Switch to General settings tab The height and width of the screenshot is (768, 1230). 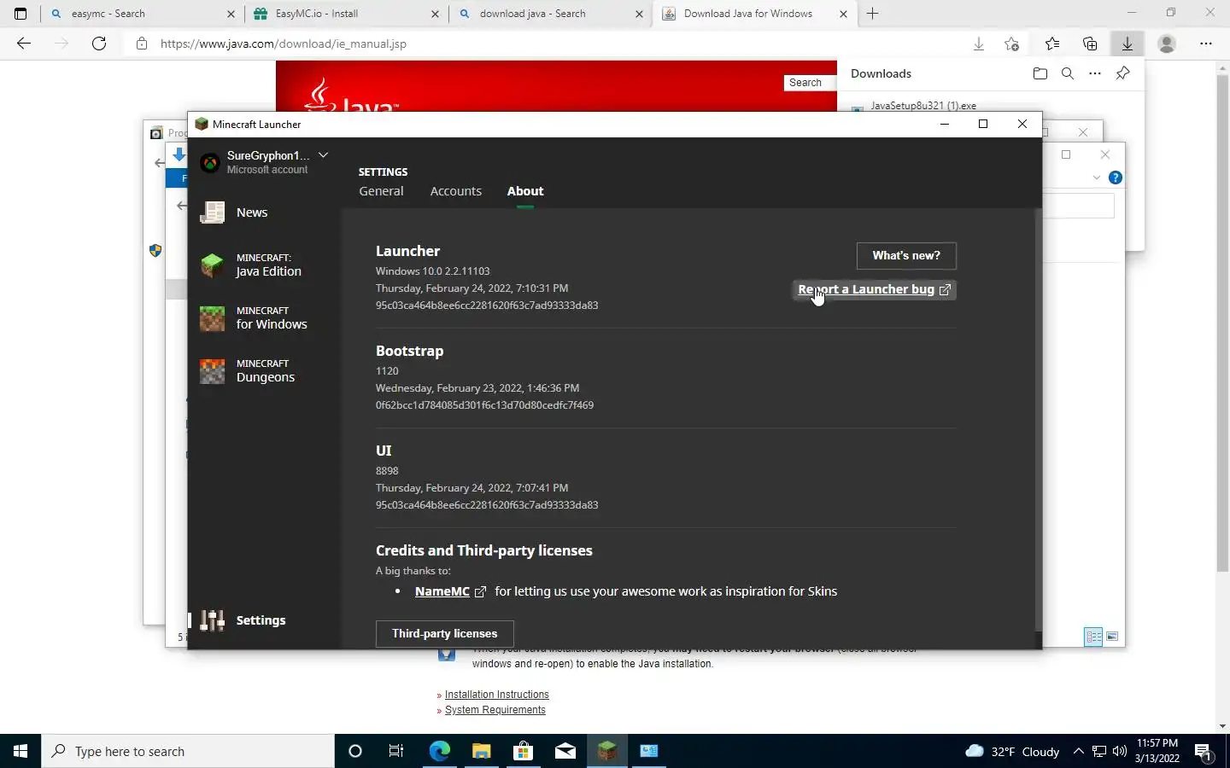click(381, 191)
